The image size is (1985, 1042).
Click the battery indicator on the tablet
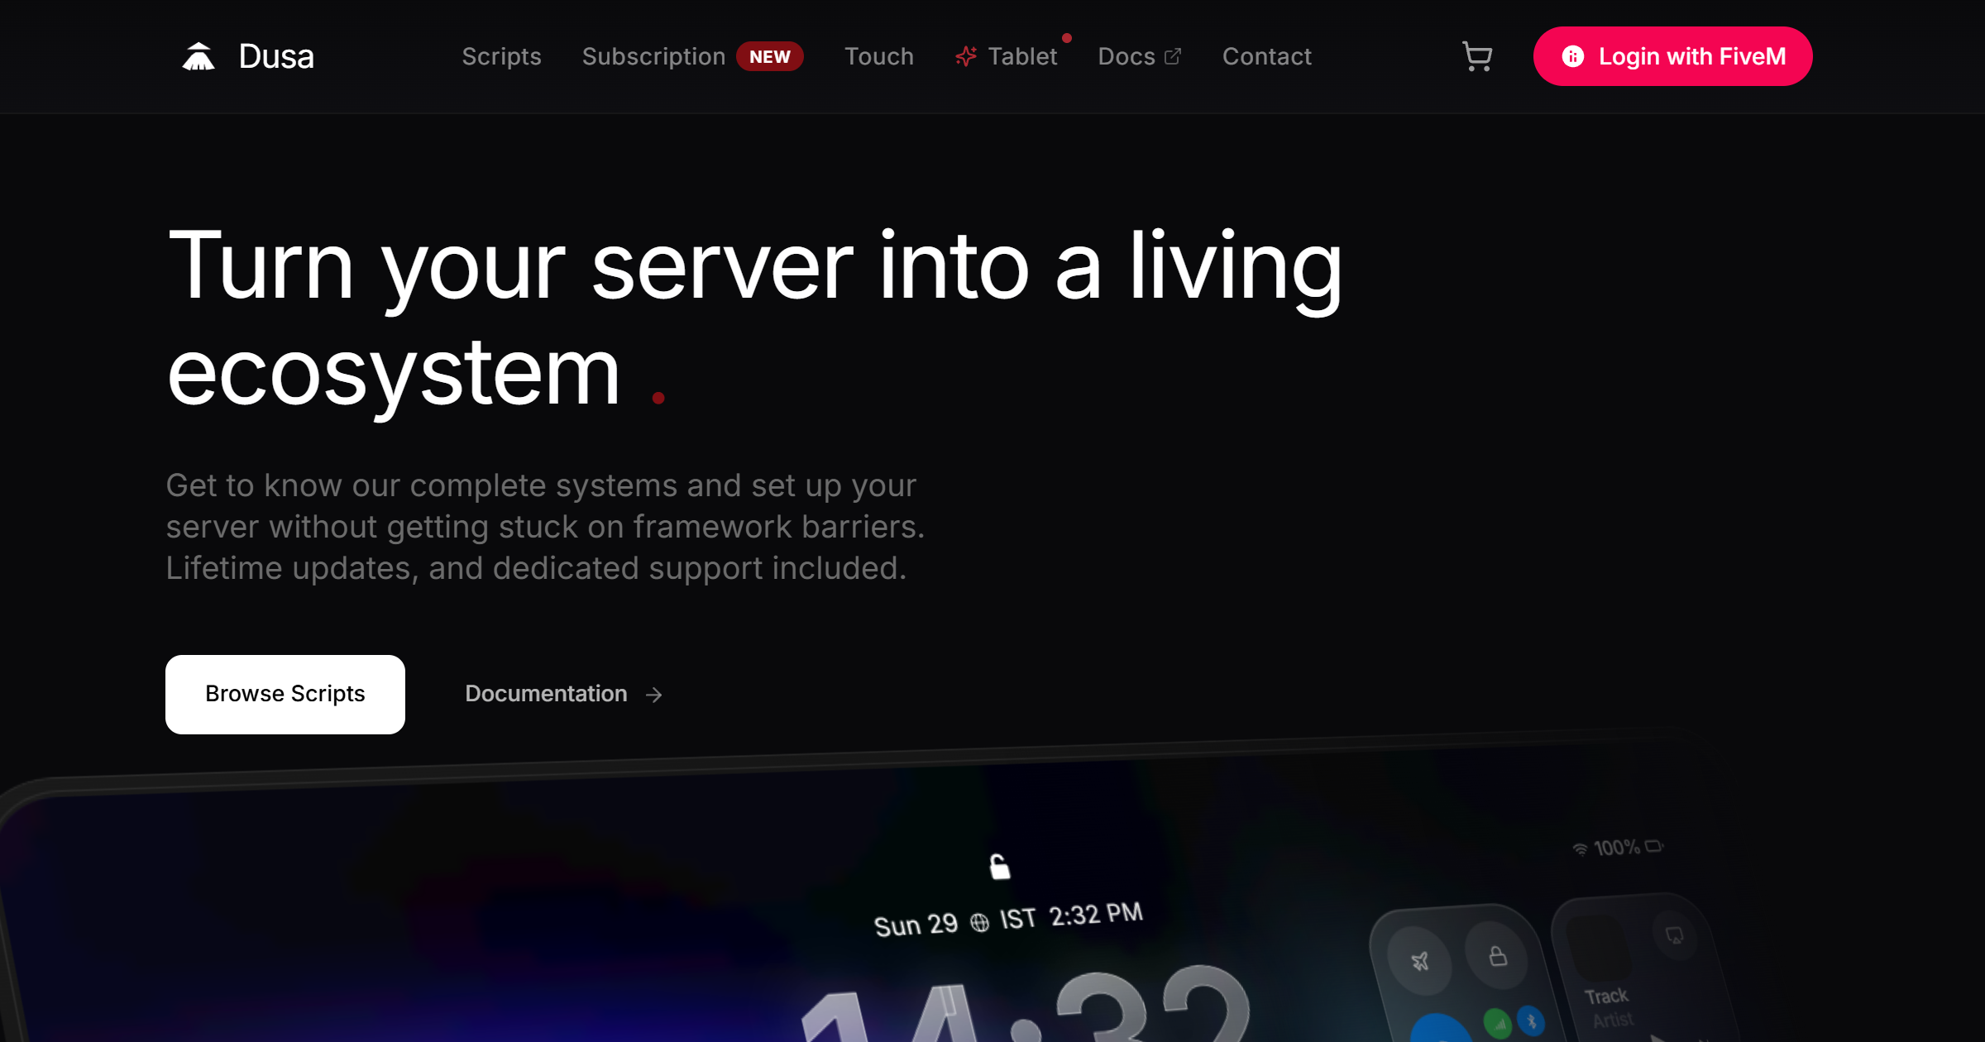point(1654,845)
